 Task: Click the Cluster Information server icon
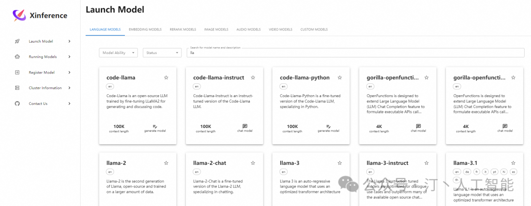pos(17,88)
